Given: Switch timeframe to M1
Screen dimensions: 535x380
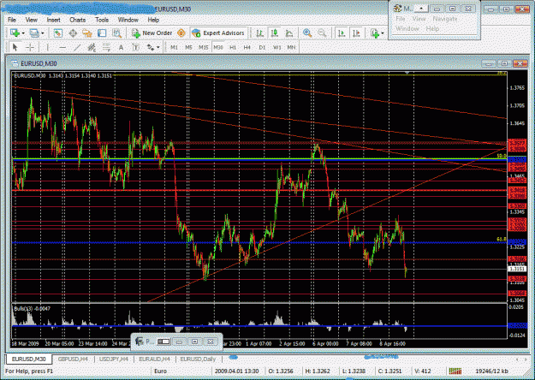Looking at the screenshot, I should 174,47.
